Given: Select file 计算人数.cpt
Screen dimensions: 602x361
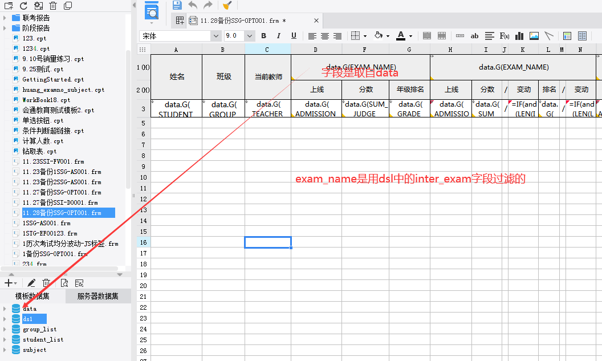Looking at the screenshot, I should pos(42,141).
